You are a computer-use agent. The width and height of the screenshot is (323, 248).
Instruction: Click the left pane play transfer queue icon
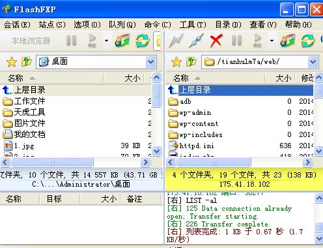(x=92, y=40)
